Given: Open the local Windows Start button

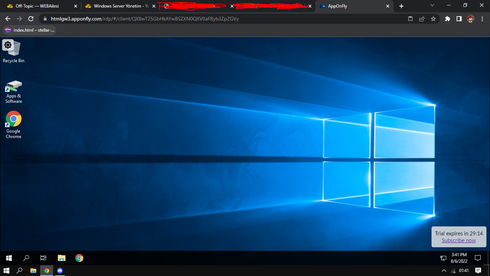Looking at the screenshot, I should (x=6, y=271).
